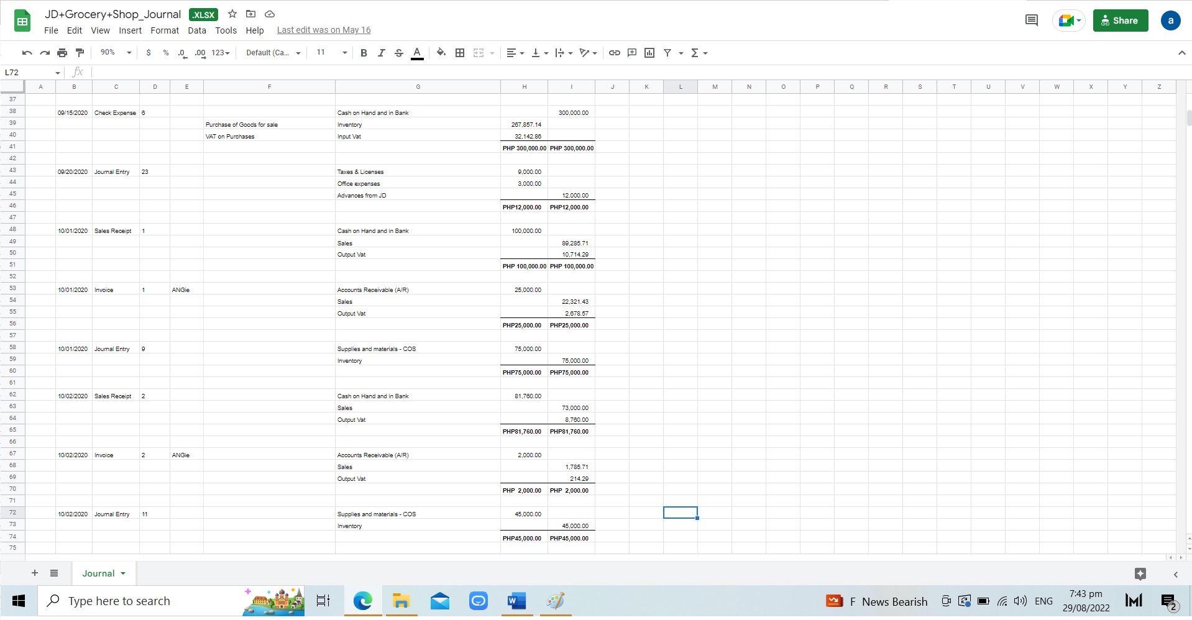Viewport: 1192px width, 620px height.
Task: Open the Tools menu
Action: coord(226,30)
